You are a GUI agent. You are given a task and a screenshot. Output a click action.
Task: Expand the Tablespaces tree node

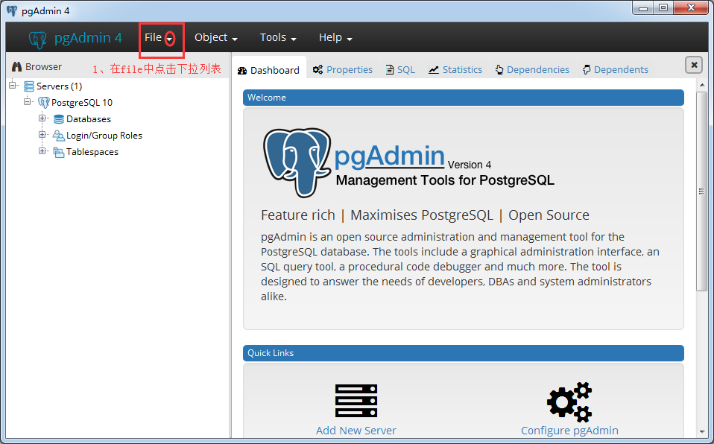42,150
